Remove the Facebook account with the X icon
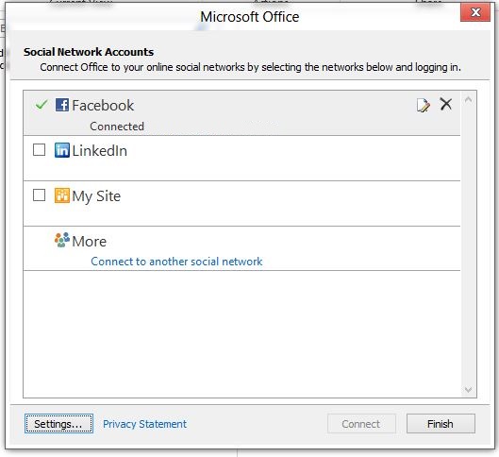The height and width of the screenshot is (457, 499). click(446, 104)
